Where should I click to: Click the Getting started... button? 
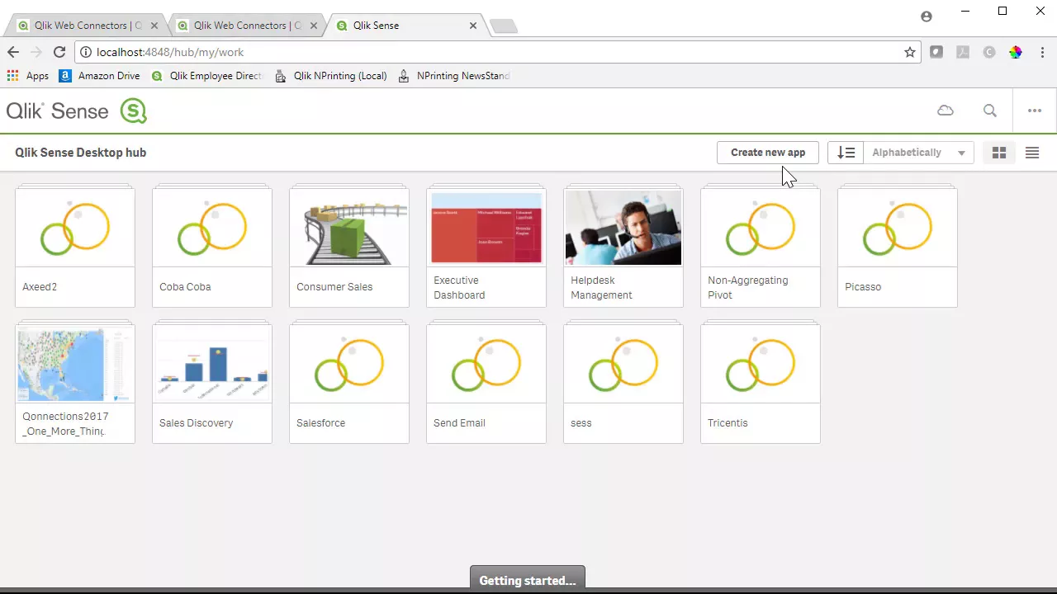tap(528, 580)
